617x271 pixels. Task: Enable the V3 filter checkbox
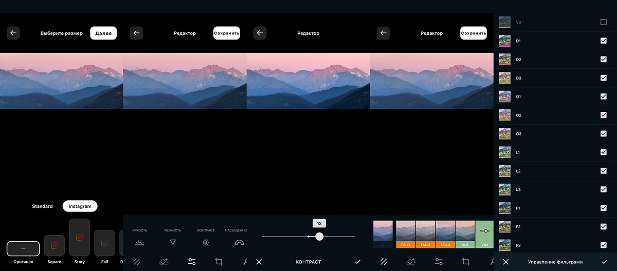[x=604, y=22]
